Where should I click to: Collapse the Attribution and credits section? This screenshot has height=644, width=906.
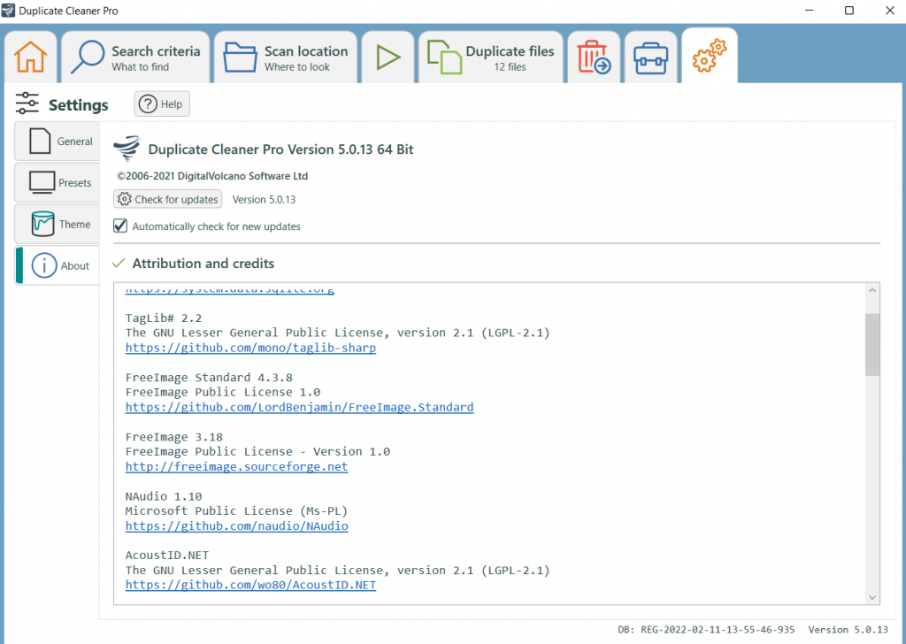pos(119,264)
